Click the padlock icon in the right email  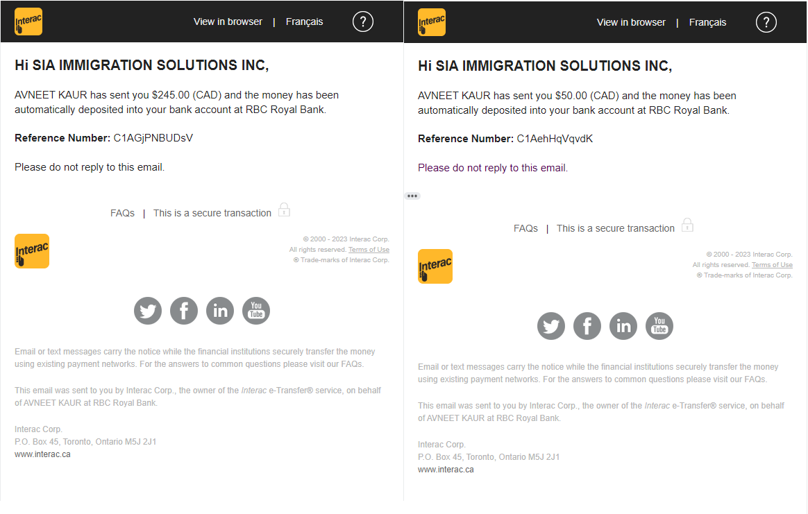(687, 225)
